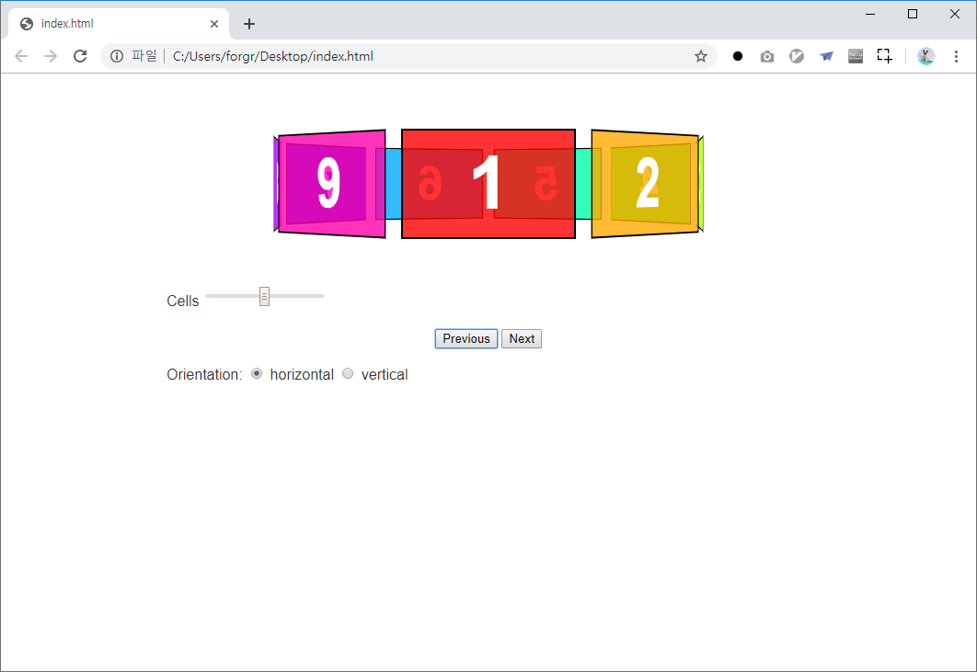Click the magenta carousel cell numbered 9
This screenshot has width=977, height=672.
(x=332, y=184)
